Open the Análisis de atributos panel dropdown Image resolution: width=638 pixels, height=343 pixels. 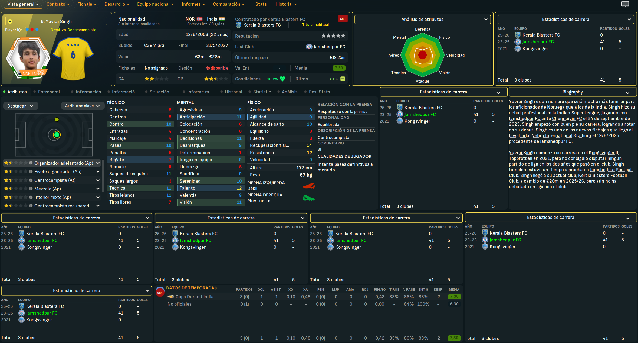pos(422,19)
